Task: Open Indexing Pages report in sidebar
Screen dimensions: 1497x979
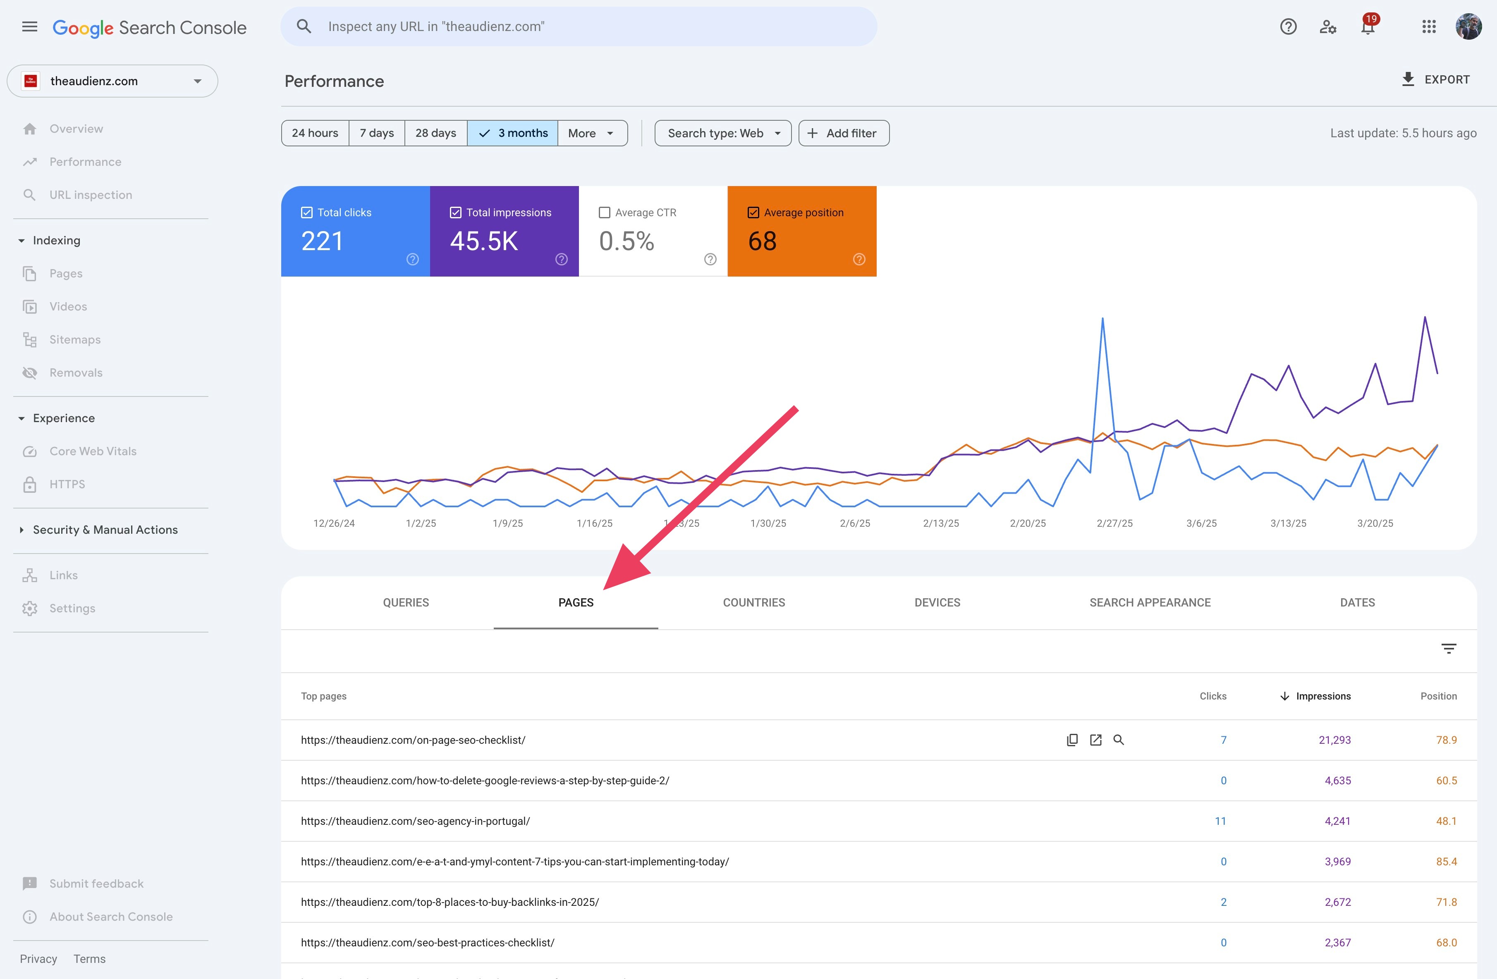Action: point(66,274)
